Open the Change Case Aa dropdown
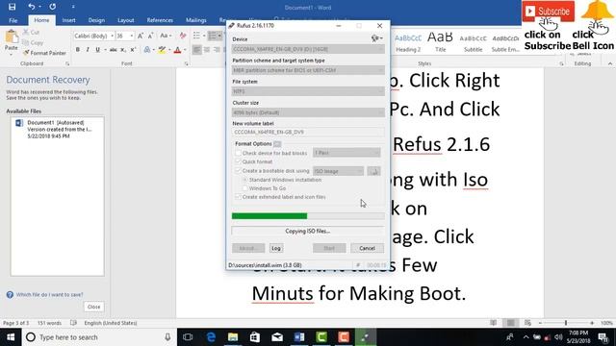The width and height of the screenshot is (616, 346). 166,36
